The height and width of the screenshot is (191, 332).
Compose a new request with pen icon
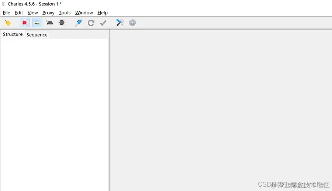(79, 23)
